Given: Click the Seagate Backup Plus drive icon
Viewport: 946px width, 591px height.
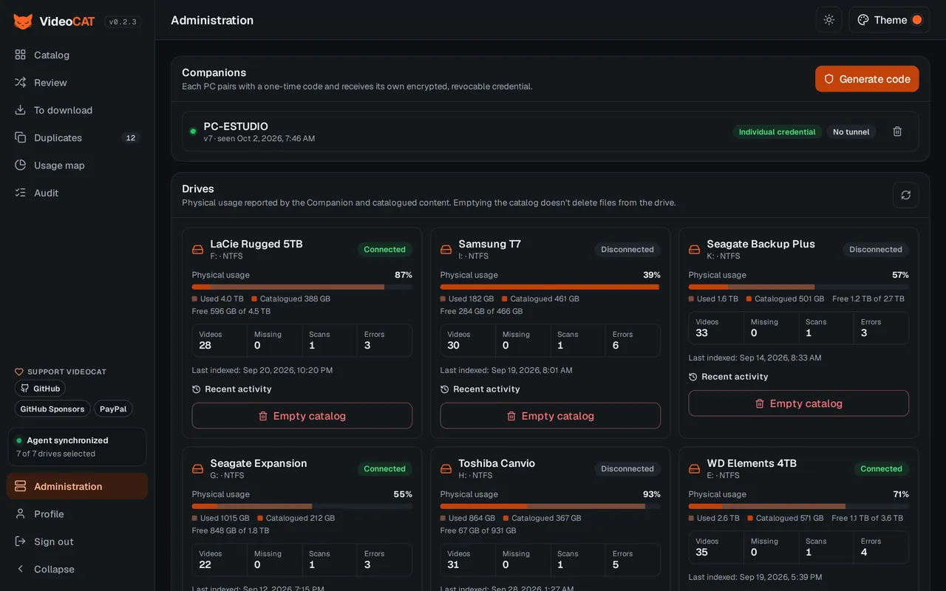Looking at the screenshot, I should click(695, 250).
